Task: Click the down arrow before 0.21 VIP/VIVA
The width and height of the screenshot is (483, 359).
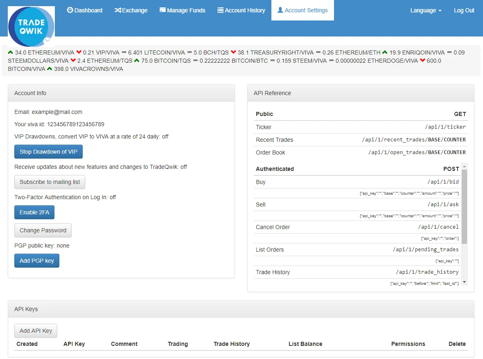Action: tap(79, 52)
